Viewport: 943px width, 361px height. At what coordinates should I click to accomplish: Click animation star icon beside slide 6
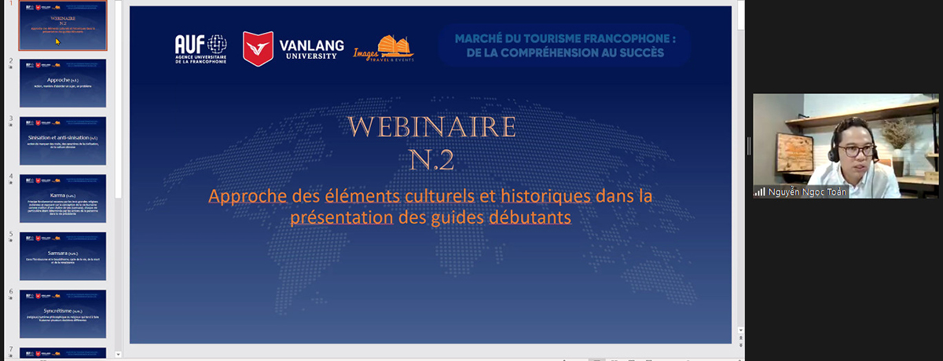point(10,299)
